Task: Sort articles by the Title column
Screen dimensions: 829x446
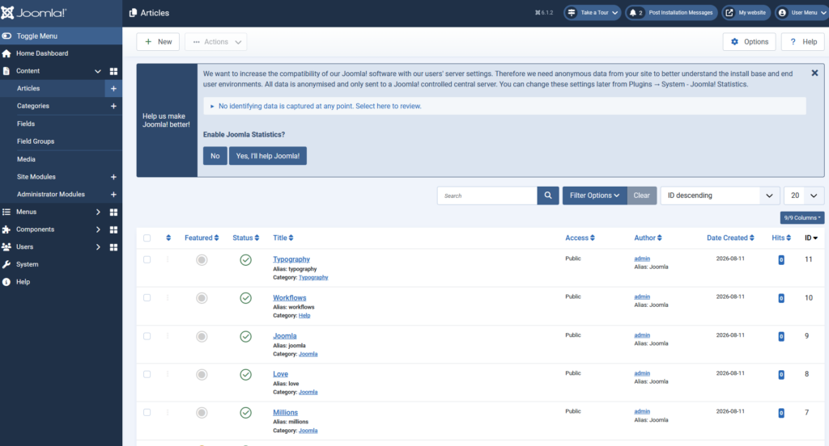Action: coord(283,238)
